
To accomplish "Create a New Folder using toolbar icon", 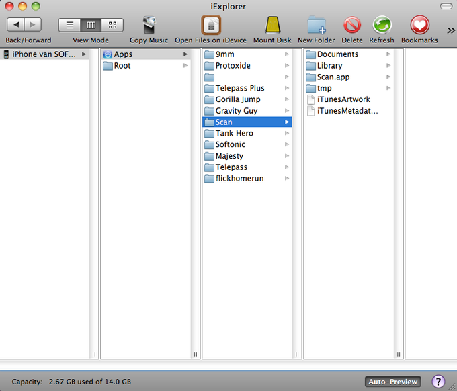I will coord(317,25).
